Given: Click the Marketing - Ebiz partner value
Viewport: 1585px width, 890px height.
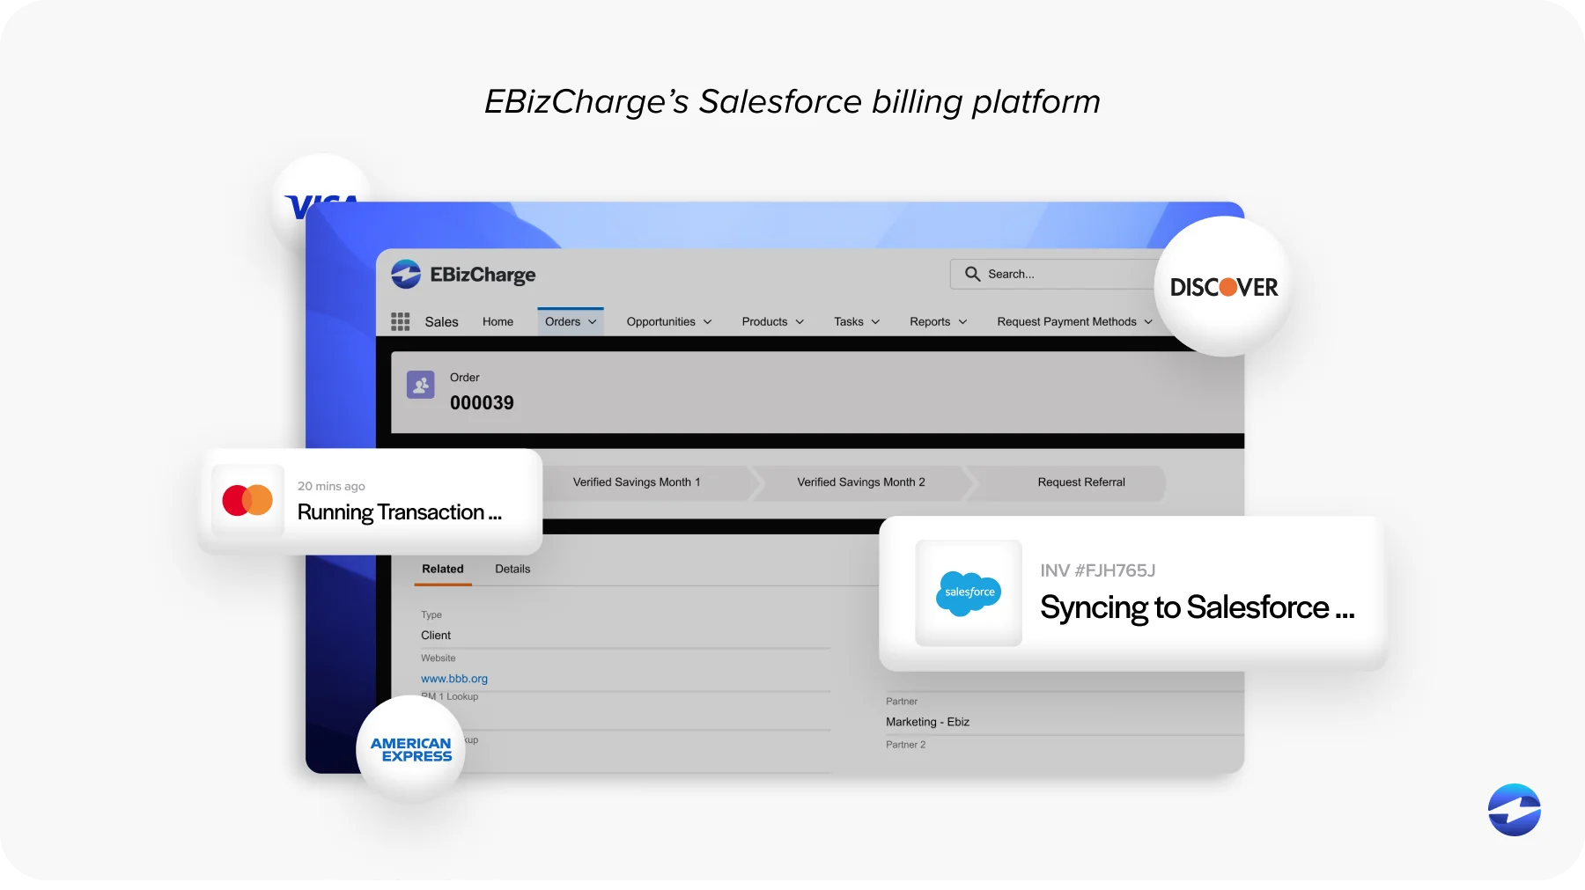Looking at the screenshot, I should [x=927, y=722].
